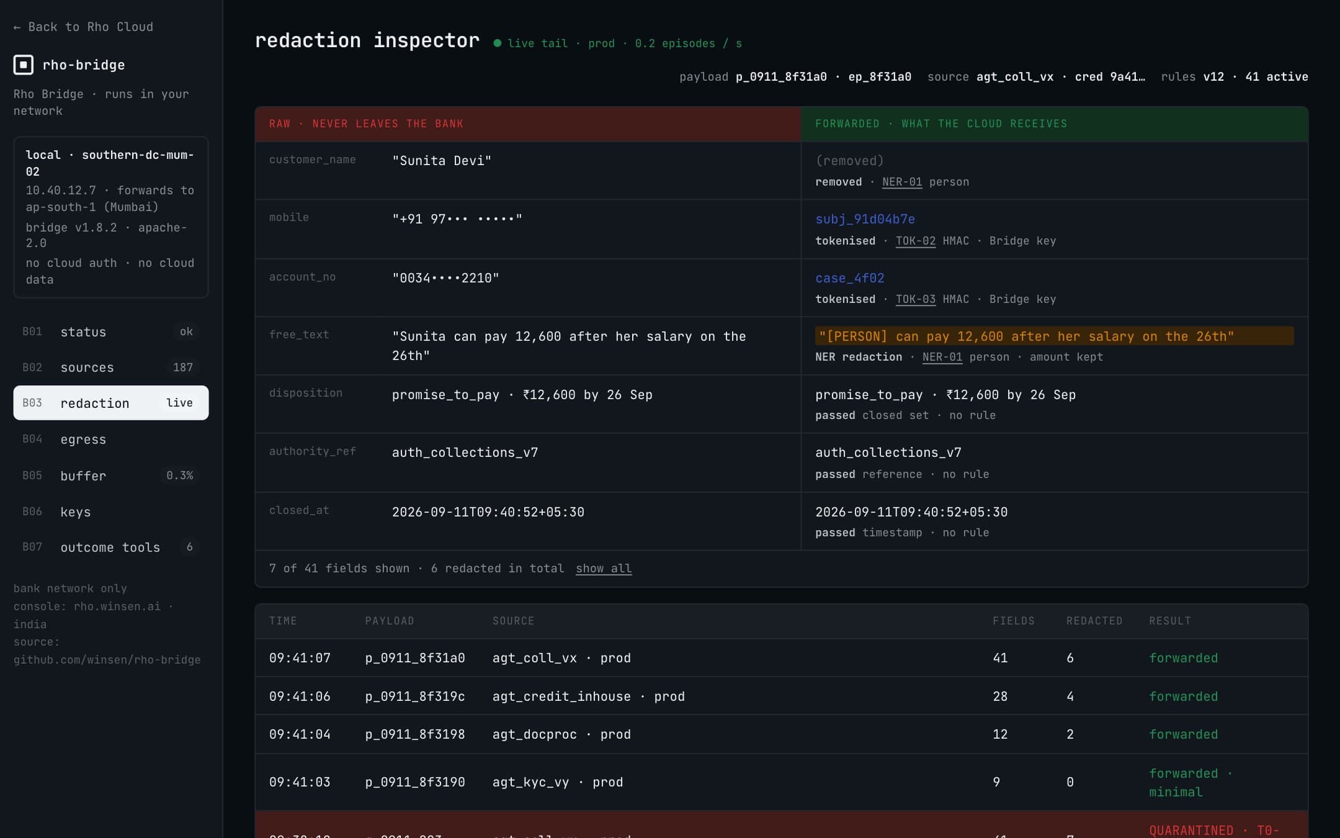The image size is (1340, 838).
Task: Open the B01 status section
Action: (x=111, y=331)
